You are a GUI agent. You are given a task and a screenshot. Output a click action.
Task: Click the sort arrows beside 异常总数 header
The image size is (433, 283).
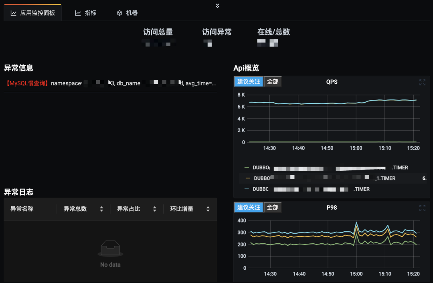[x=101, y=208]
